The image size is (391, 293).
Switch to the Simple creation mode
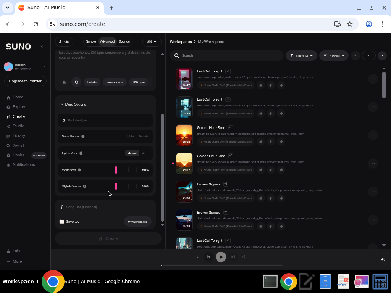(91, 42)
